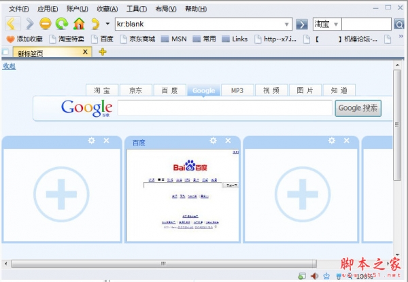Click the yellow Back arrow button
The height and width of the screenshot is (282, 408).
[12, 24]
